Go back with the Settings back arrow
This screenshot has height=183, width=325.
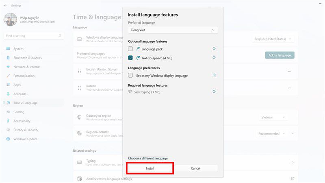click(5, 6)
